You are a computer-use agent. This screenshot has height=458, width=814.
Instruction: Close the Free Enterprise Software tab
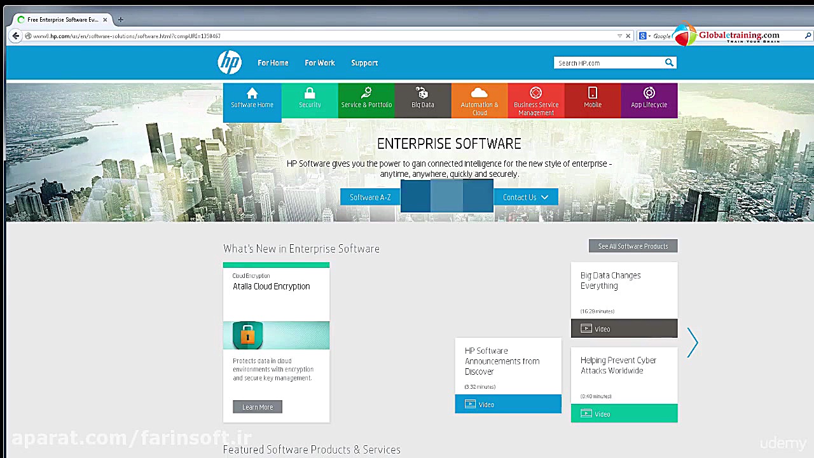[x=105, y=20]
